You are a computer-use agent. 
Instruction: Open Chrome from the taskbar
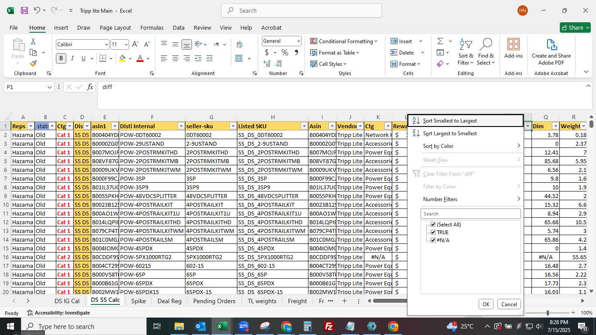tap(393, 326)
